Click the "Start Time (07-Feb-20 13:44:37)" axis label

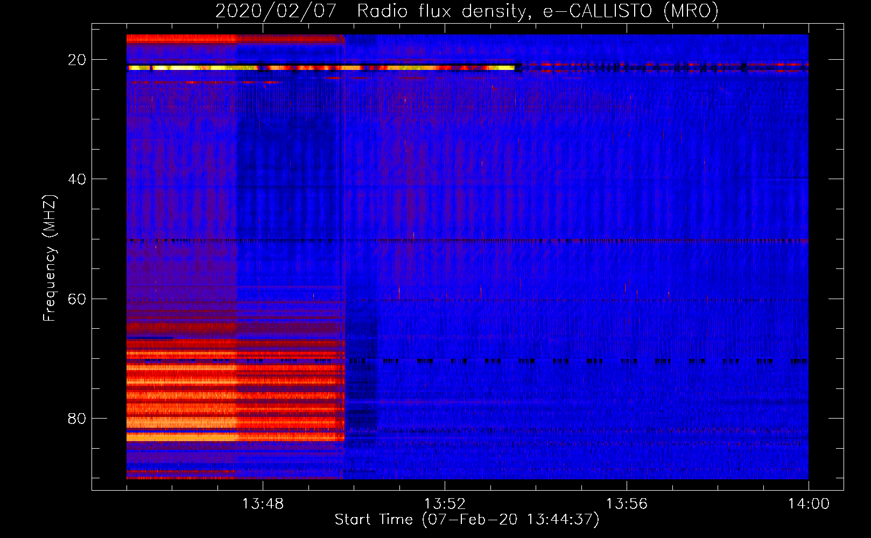pyautogui.click(x=467, y=520)
